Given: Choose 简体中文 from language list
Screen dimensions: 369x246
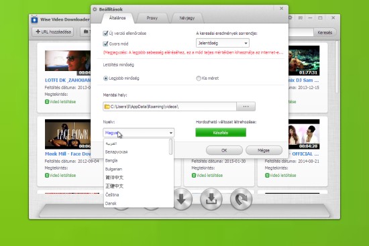Looking at the screenshot, I should tap(138, 178).
